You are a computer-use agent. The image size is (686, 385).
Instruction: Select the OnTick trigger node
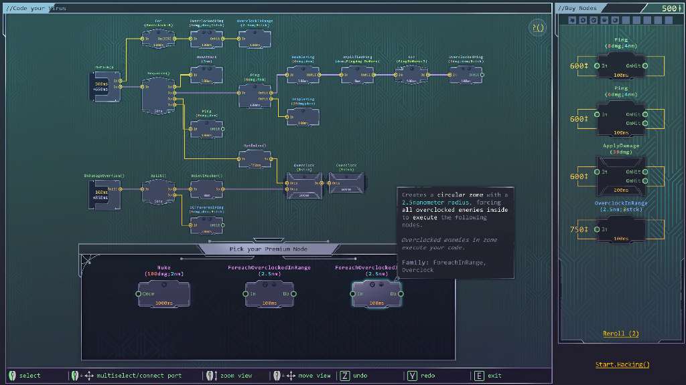[x=105, y=86]
